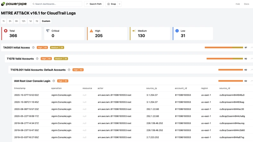Click the region column header

(204, 88)
